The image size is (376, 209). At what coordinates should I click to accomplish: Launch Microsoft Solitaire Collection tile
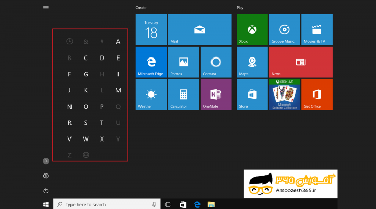(x=285, y=95)
